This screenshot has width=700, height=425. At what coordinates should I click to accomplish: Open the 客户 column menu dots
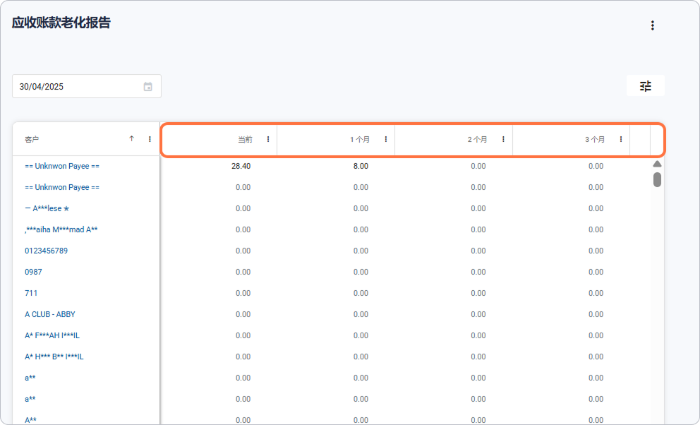coord(150,139)
